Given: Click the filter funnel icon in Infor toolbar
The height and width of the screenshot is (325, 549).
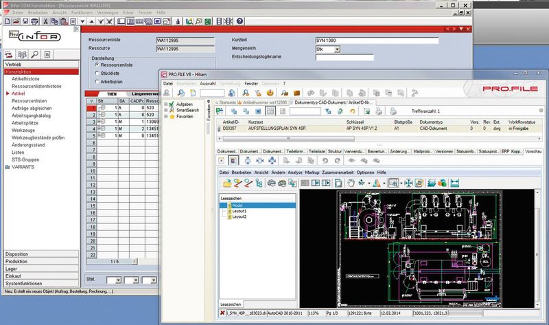Looking at the screenshot, I should [101, 21].
